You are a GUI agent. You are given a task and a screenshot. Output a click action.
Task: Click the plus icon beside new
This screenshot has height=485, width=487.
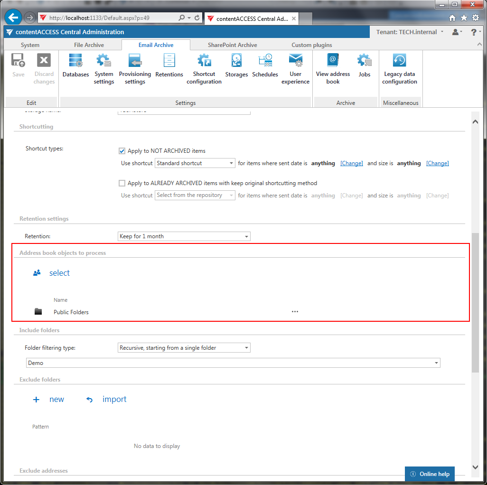(x=36, y=399)
